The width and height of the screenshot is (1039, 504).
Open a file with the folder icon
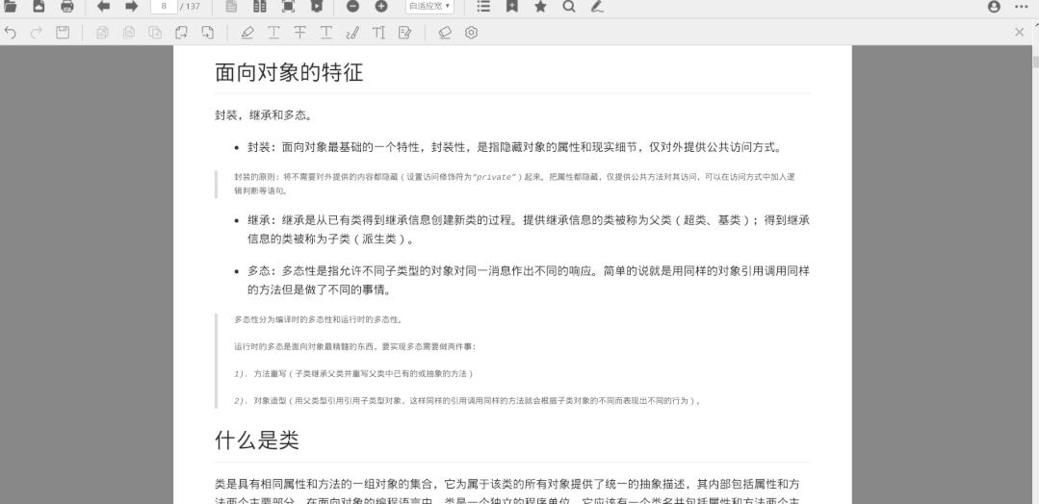pyautogui.click(x=10, y=7)
